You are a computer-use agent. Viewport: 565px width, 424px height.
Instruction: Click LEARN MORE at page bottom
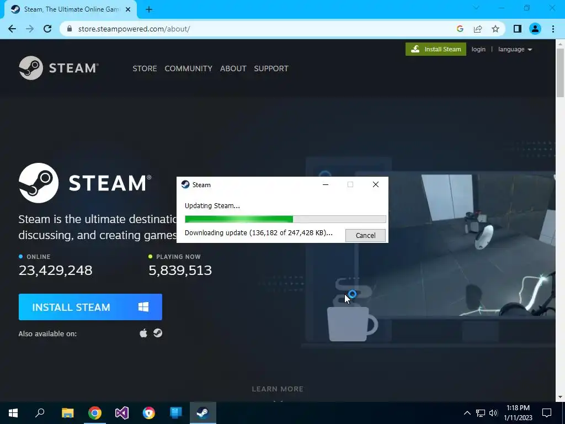coord(278,389)
